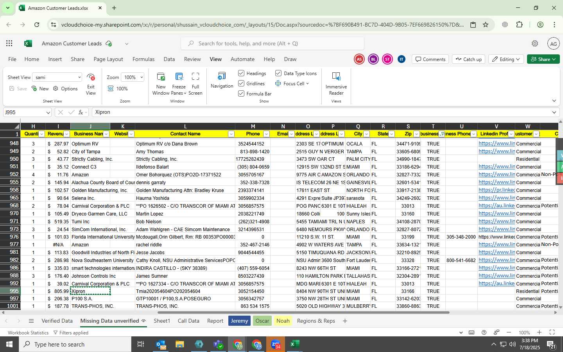This screenshot has width=563, height=352.
Task: Switch to the Data ribbon tab
Action: coord(169,59)
